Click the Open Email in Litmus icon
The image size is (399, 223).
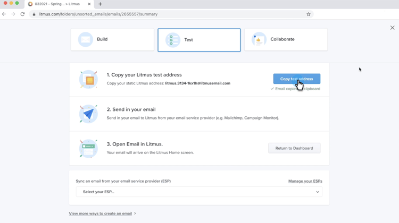point(88,149)
